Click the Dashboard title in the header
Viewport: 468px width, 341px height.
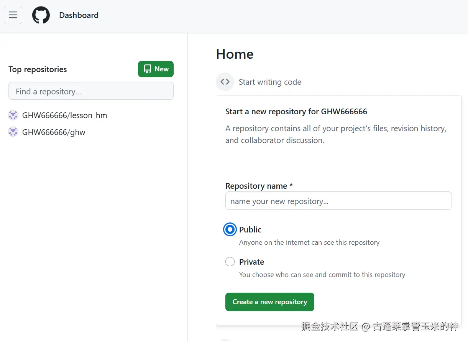tap(79, 15)
